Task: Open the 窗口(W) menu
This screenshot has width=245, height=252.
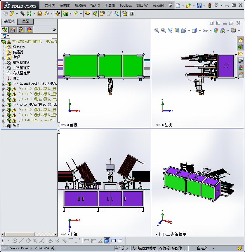Action: [x=142, y=6]
